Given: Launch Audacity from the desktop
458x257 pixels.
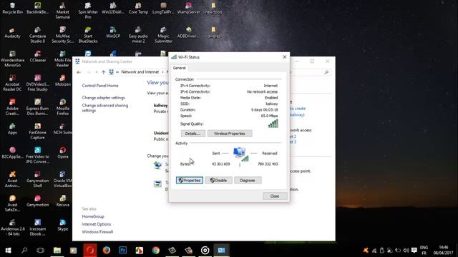Looking at the screenshot, I should (x=12, y=33).
